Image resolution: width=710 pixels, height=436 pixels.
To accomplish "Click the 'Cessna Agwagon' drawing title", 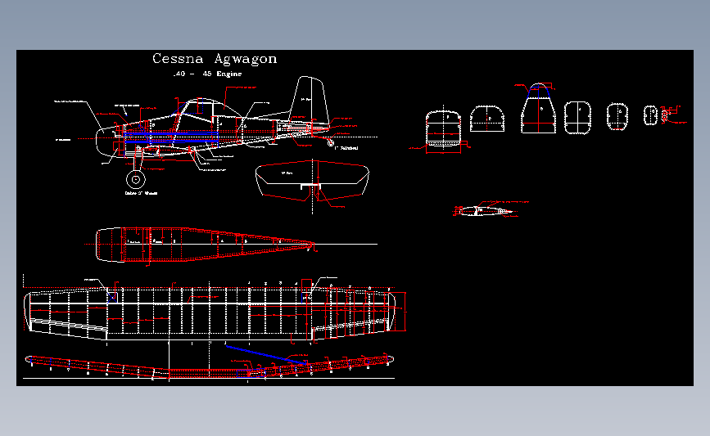I will [x=215, y=59].
